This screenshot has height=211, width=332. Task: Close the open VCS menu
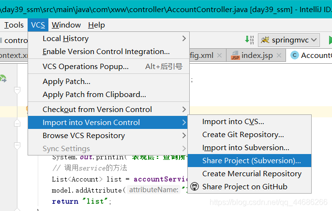pyautogui.click(x=38, y=25)
